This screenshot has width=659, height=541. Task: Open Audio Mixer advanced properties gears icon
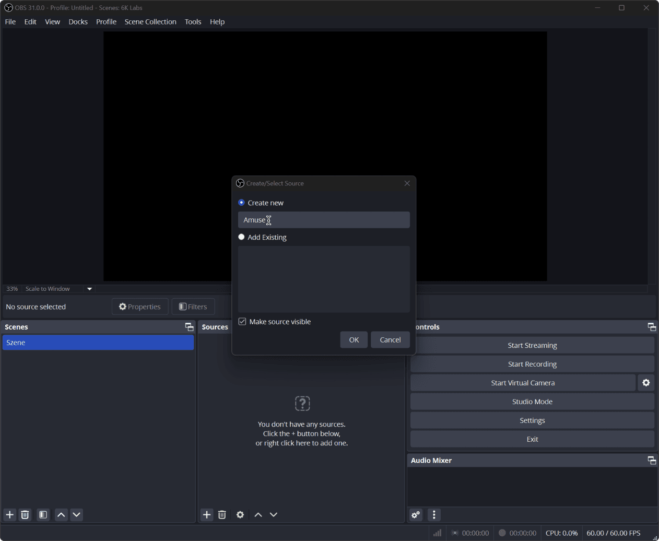pyautogui.click(x=416, y=515)
